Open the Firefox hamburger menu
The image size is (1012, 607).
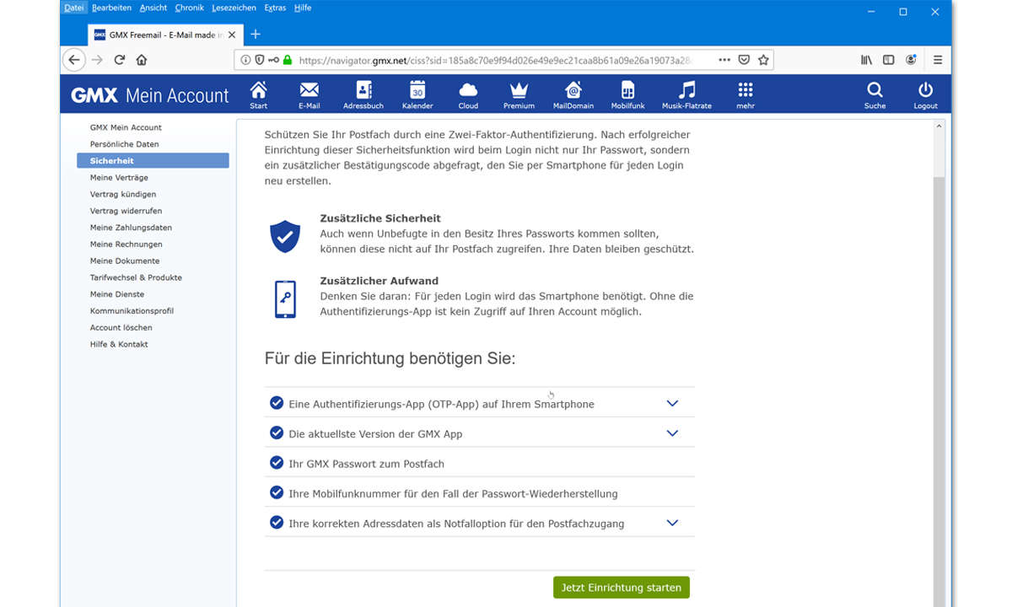point(938,60)
